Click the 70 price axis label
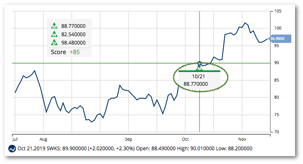The height and width of the screenshot is (164, 303). (277, 132)
